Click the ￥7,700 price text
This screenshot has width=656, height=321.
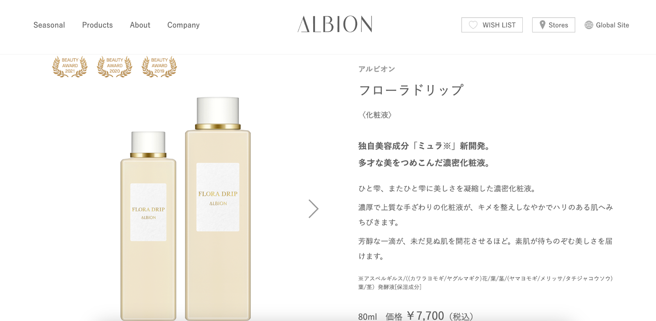click(425, 316)
